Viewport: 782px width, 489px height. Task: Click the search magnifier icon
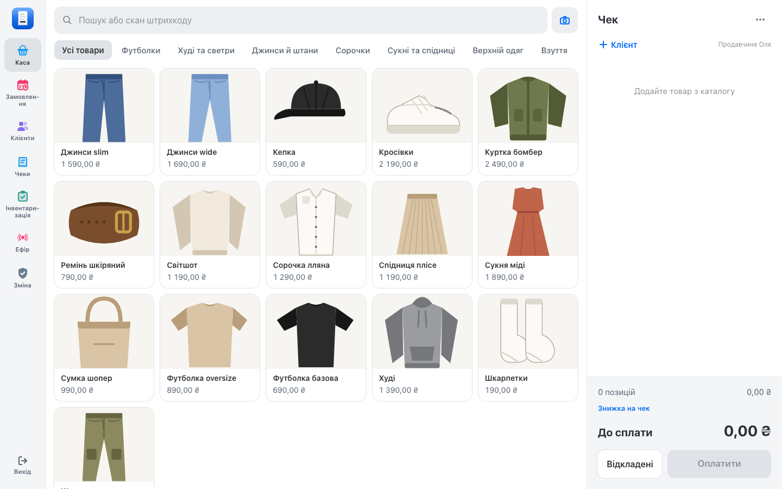(67, 20)
